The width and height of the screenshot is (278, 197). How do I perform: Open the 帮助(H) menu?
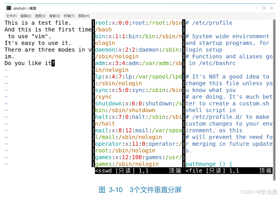84,16
